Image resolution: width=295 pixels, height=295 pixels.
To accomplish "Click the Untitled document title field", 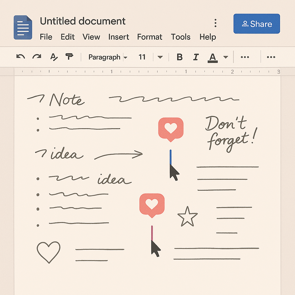I will [x=83, y=21].
